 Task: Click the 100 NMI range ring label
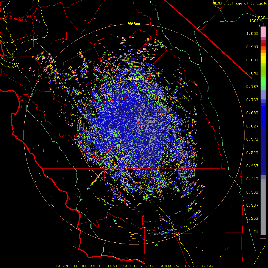(x=134, y=24)
